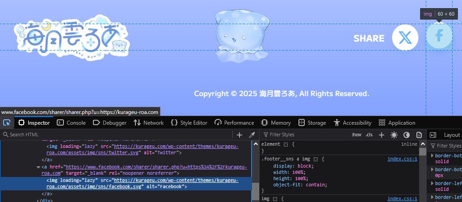Viewport: 462px width, 202px height.
Task: Click the X share icon
Action: coord(405,38)
